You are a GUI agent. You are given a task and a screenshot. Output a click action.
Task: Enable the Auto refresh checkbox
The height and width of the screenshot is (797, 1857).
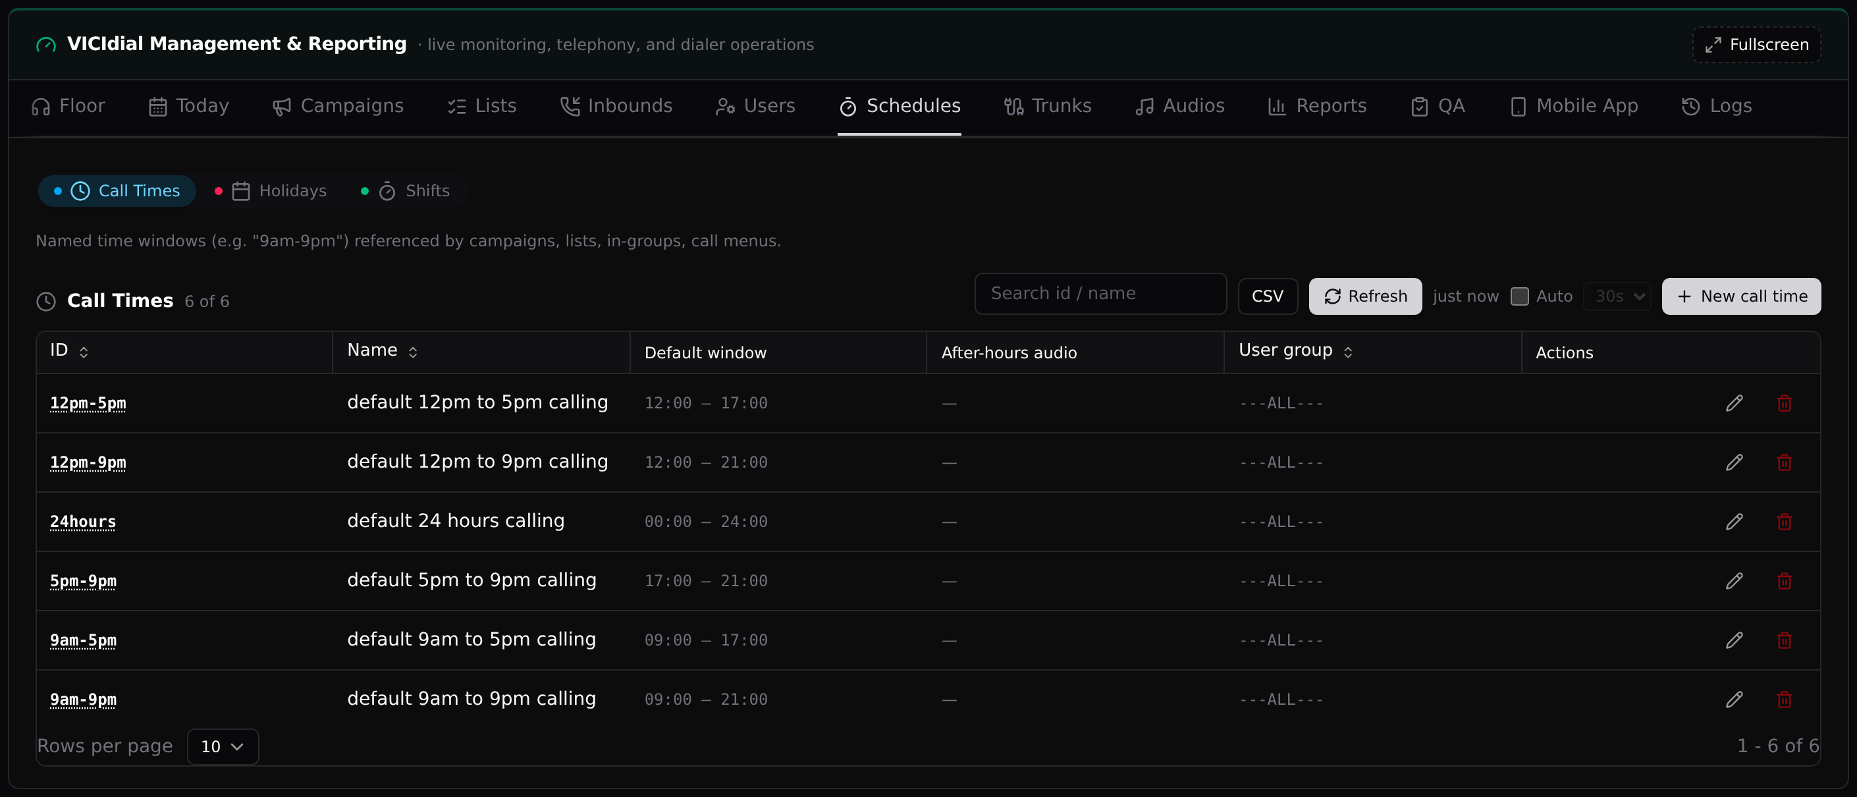(1520, 296)
